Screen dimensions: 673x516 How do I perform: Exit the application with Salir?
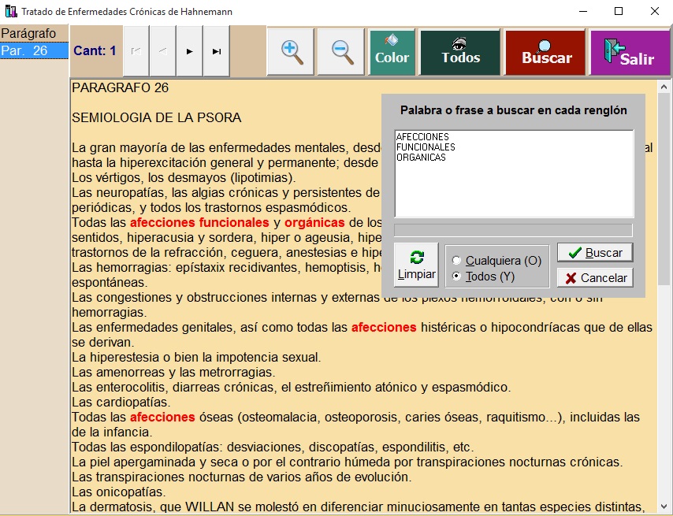coord(630,52)
